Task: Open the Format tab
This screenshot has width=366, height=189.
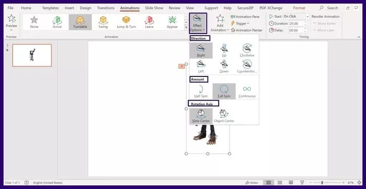Action: point(299,8)
